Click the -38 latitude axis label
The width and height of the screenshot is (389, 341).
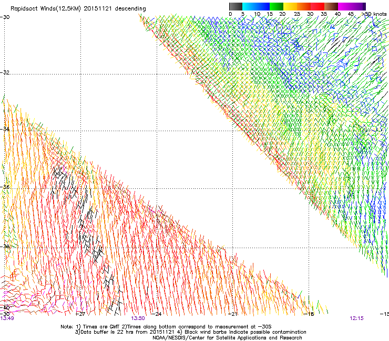coord(5,247)
